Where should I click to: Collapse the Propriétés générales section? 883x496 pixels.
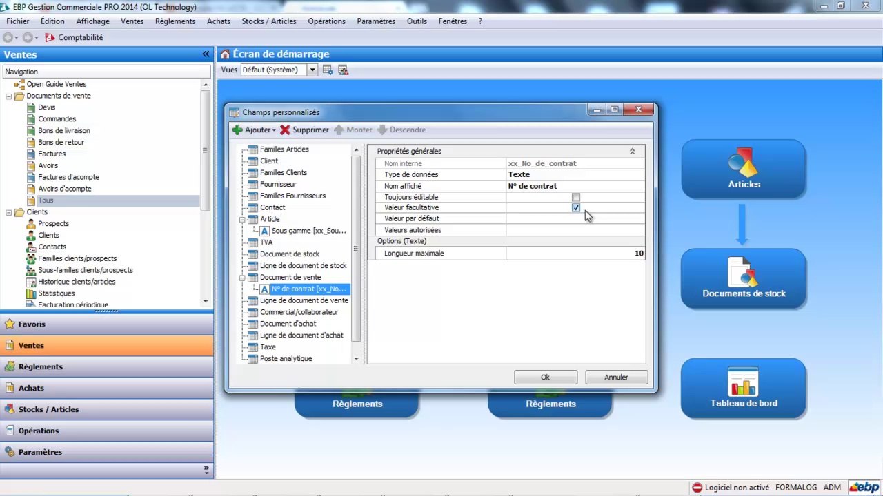632,152
